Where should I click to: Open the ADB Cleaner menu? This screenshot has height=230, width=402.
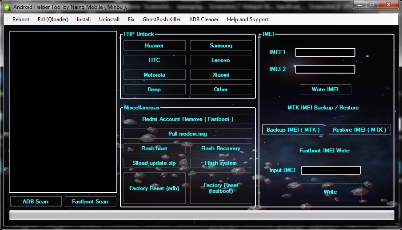point(204,19)
